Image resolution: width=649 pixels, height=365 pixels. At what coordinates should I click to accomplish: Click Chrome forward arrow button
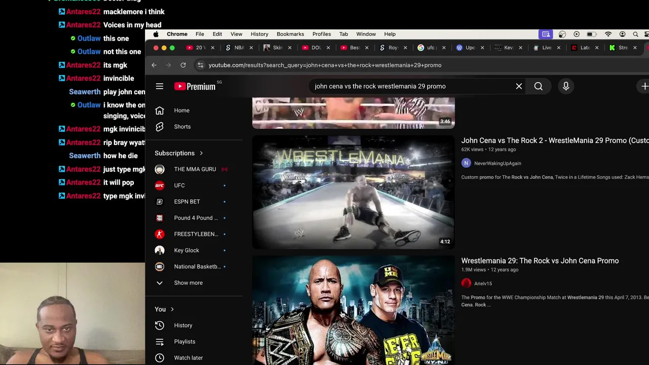(x=168, y=65)
